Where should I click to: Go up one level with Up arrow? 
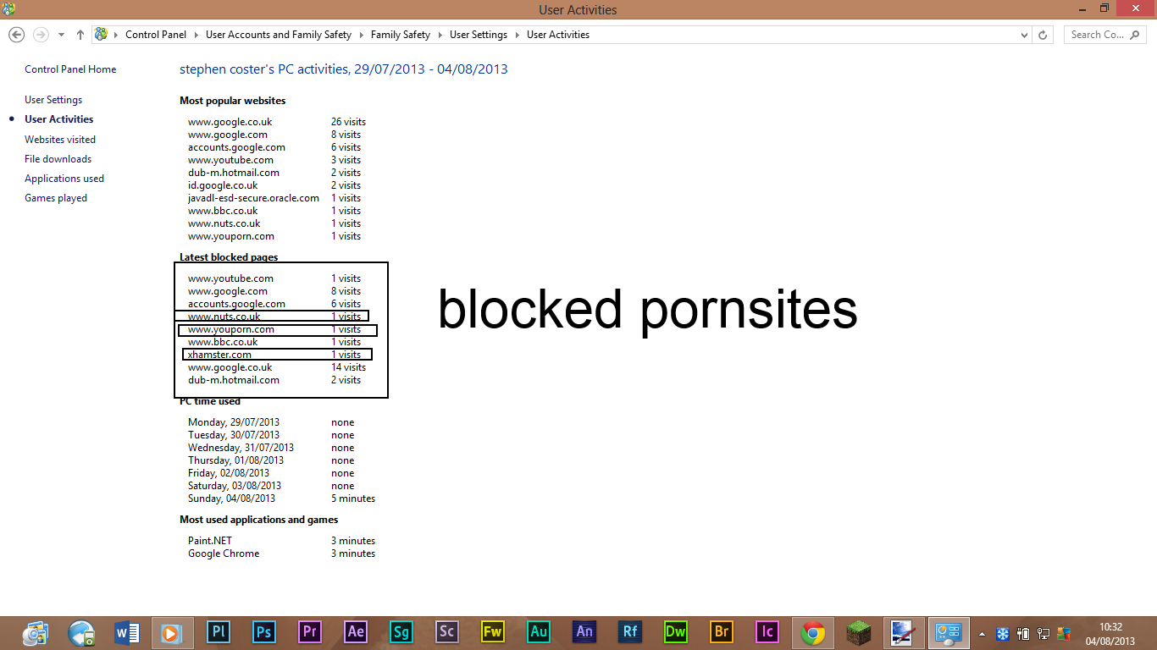tap(80, 35)
